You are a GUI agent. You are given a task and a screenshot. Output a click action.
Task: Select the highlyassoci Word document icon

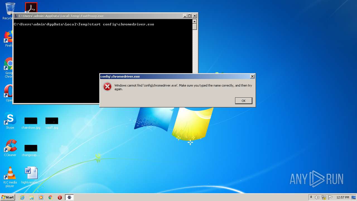pos(31,175)
